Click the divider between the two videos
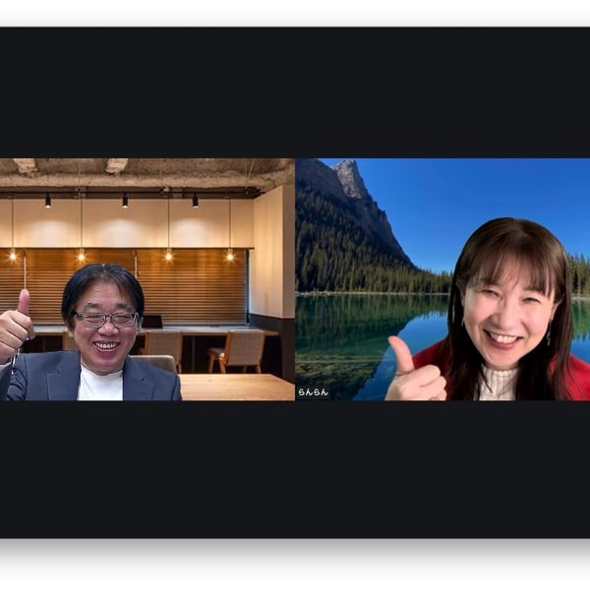 295,279
